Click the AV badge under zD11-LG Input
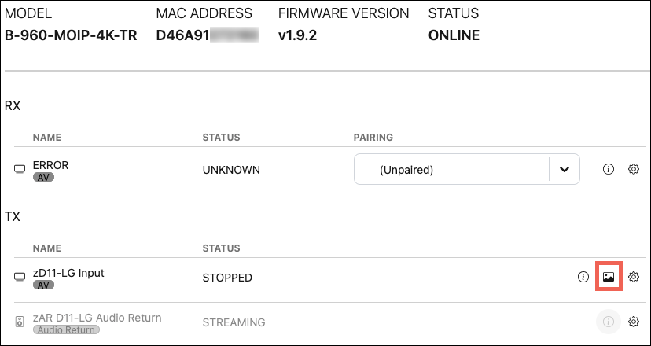 [44, 285]
